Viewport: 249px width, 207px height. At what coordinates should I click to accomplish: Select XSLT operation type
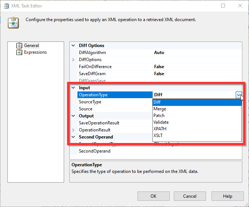coord(158,136)
